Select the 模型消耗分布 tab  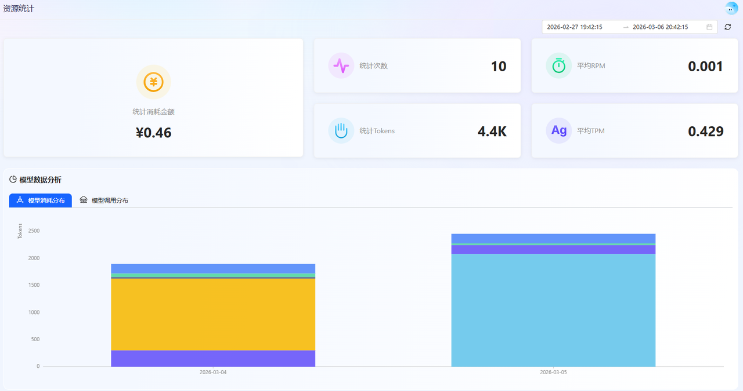click(41, 200)
